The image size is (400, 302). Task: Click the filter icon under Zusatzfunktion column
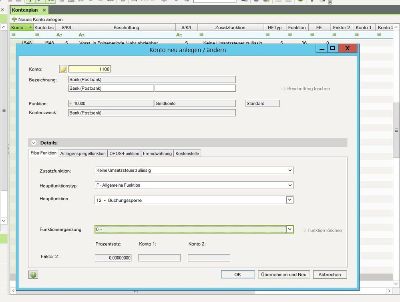coord(201,34)
